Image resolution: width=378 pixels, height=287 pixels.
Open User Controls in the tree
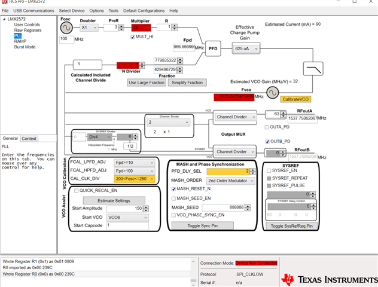point(27,25)
